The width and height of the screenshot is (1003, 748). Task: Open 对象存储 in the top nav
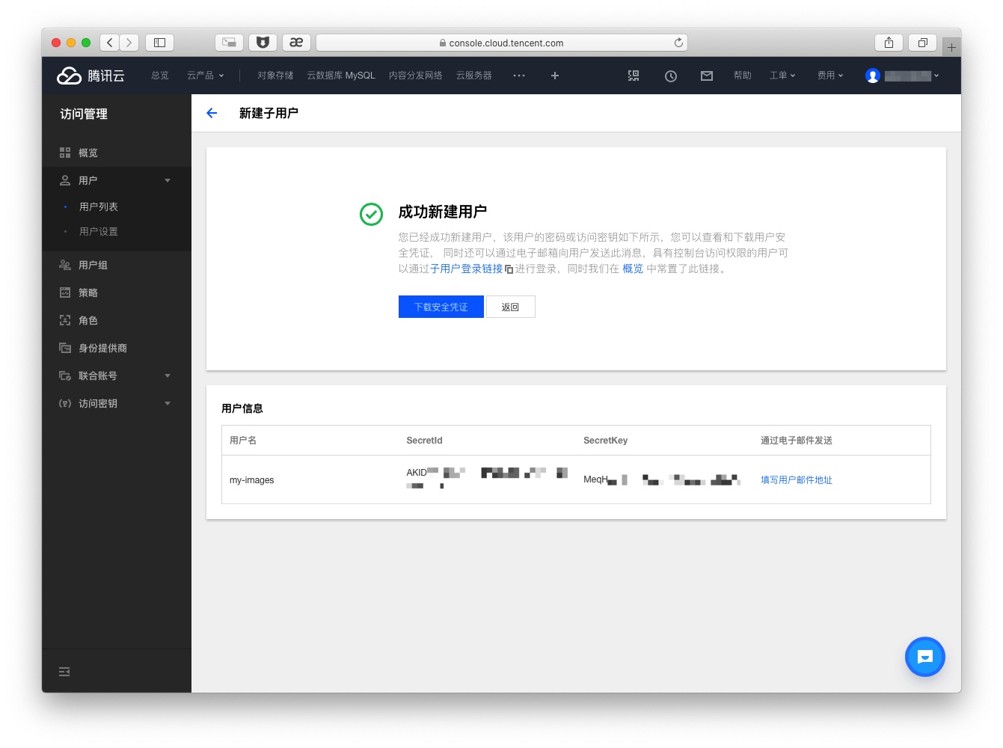(x=275, y=76)
